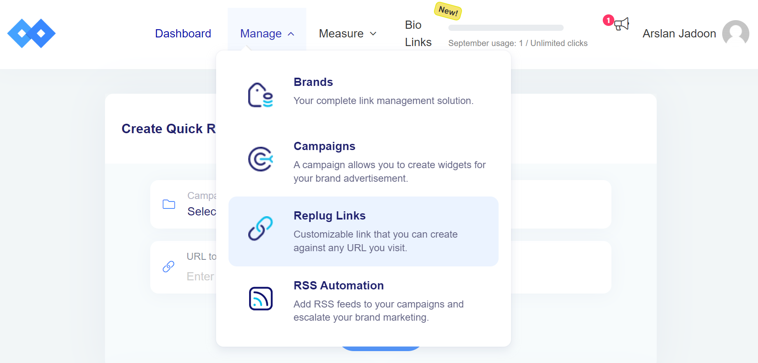Screen dimensions: 758x363
Task: Click the Create Quick heading
Action: pos(168,129)
